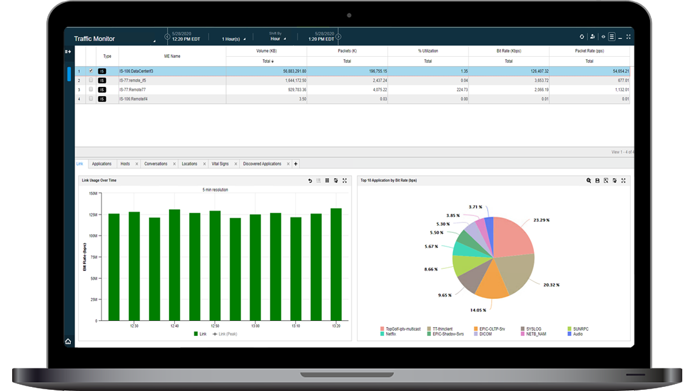Select the IS-77:Remote77 ME Name cell
The image size is (695, 391).
pos(172,90)
